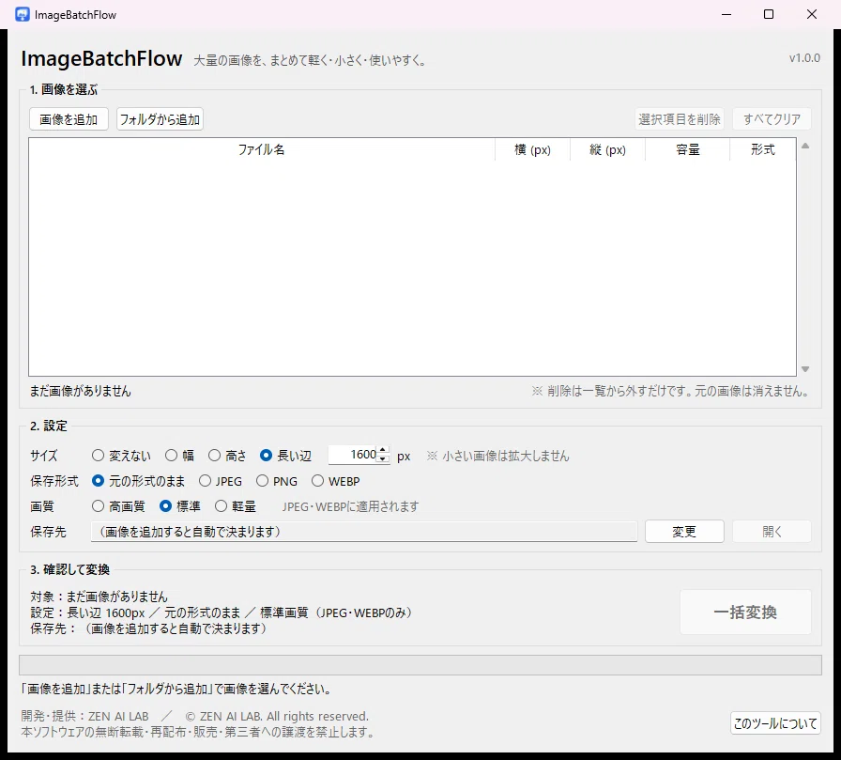Viewport: 841px width, 760px height.
Task: Click the 保存先 path field
Action: [364, 532]
